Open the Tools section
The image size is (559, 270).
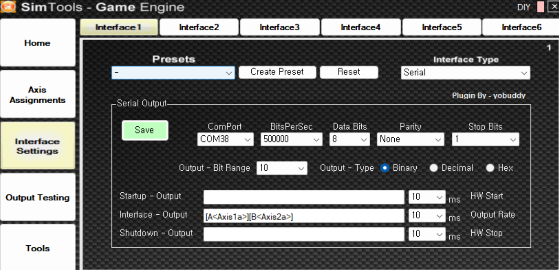(x=37, y=248)
